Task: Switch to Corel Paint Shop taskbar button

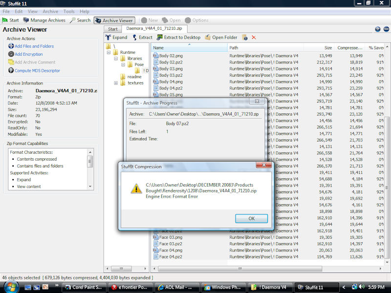Action: 84,287
